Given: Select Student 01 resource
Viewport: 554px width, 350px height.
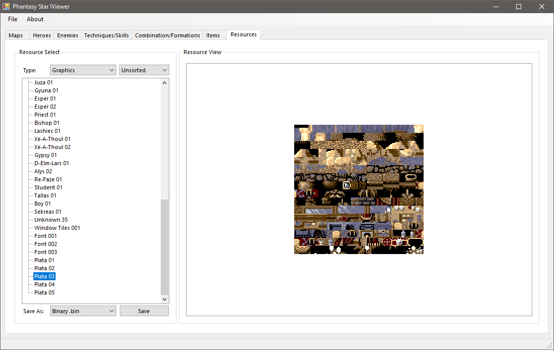Looking at the screenshot, I should (48, 187).
